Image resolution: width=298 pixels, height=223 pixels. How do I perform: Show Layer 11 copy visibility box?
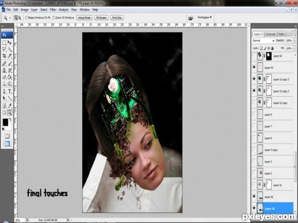pyautogui.click(x=254, y=103)
